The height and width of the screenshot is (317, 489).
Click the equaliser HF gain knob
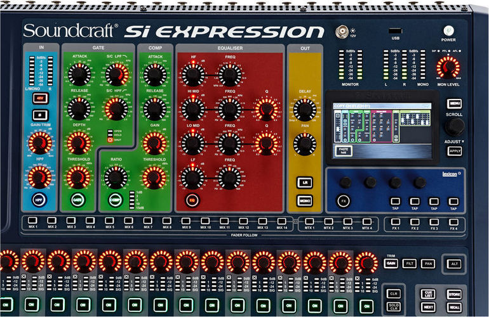tap(193, 75)
